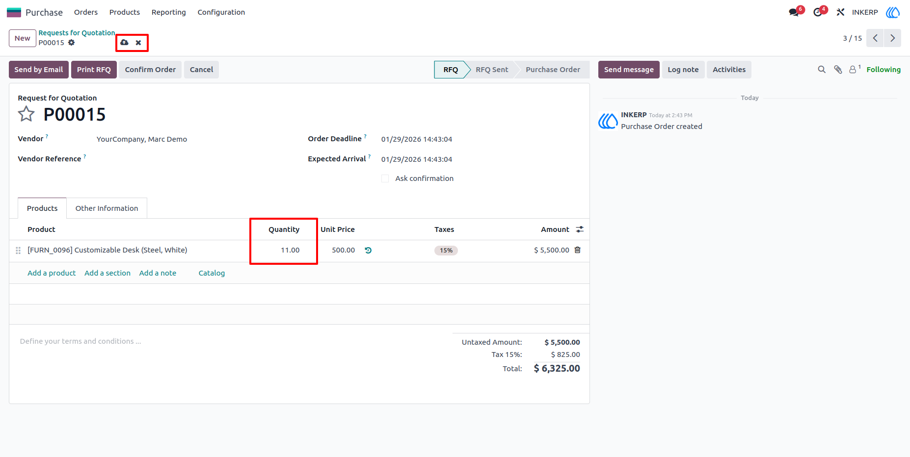This screenshot has height=457, width=910.
Task: Open the Expected Arrival date picker
Action: click(x=417, y=159)
